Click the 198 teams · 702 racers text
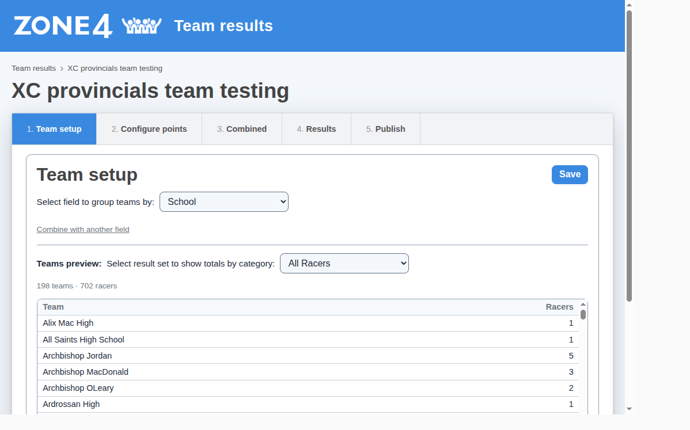This screenshot has height=430, width=690. click(77, 286)
